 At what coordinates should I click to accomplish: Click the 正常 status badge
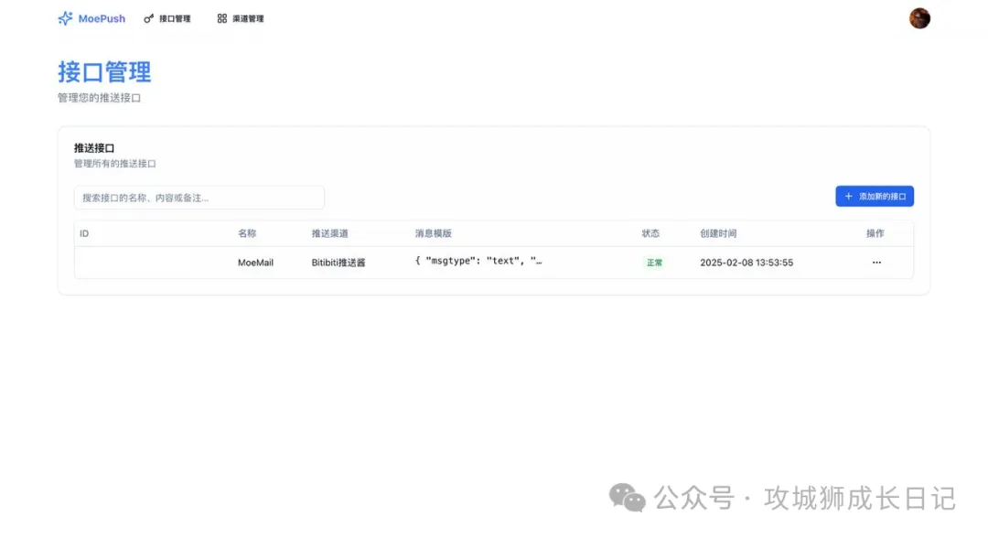coord(654,263)
